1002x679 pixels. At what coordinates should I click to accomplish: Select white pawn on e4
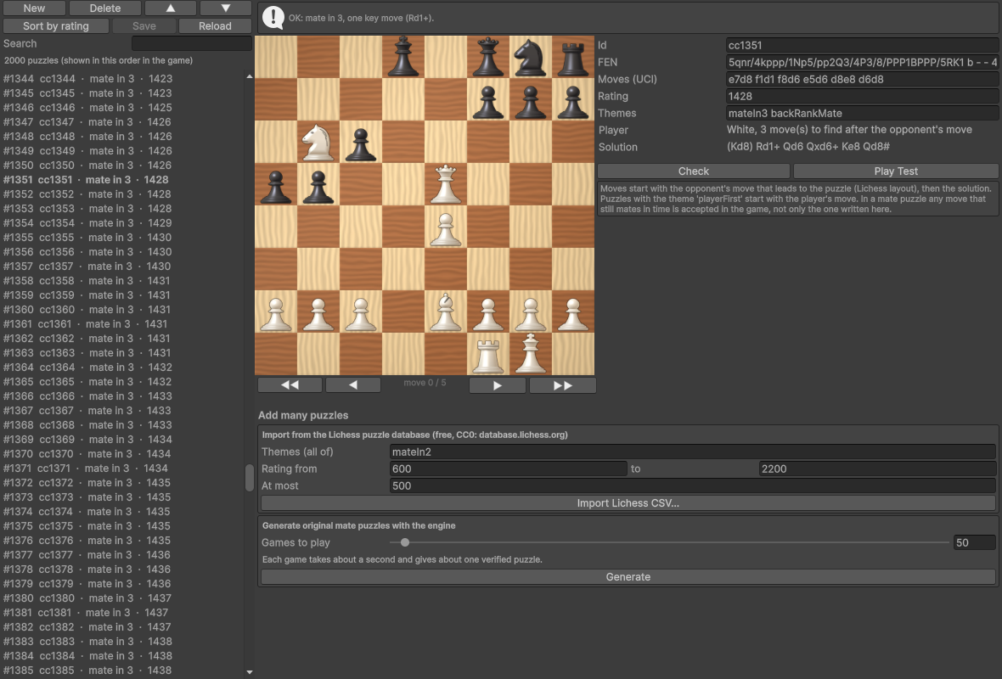(x=446, y=227)
